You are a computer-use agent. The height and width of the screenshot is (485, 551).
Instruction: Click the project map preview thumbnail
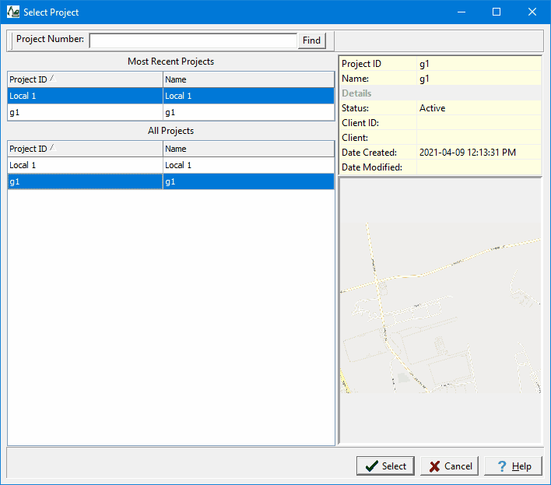coord(440,311)
